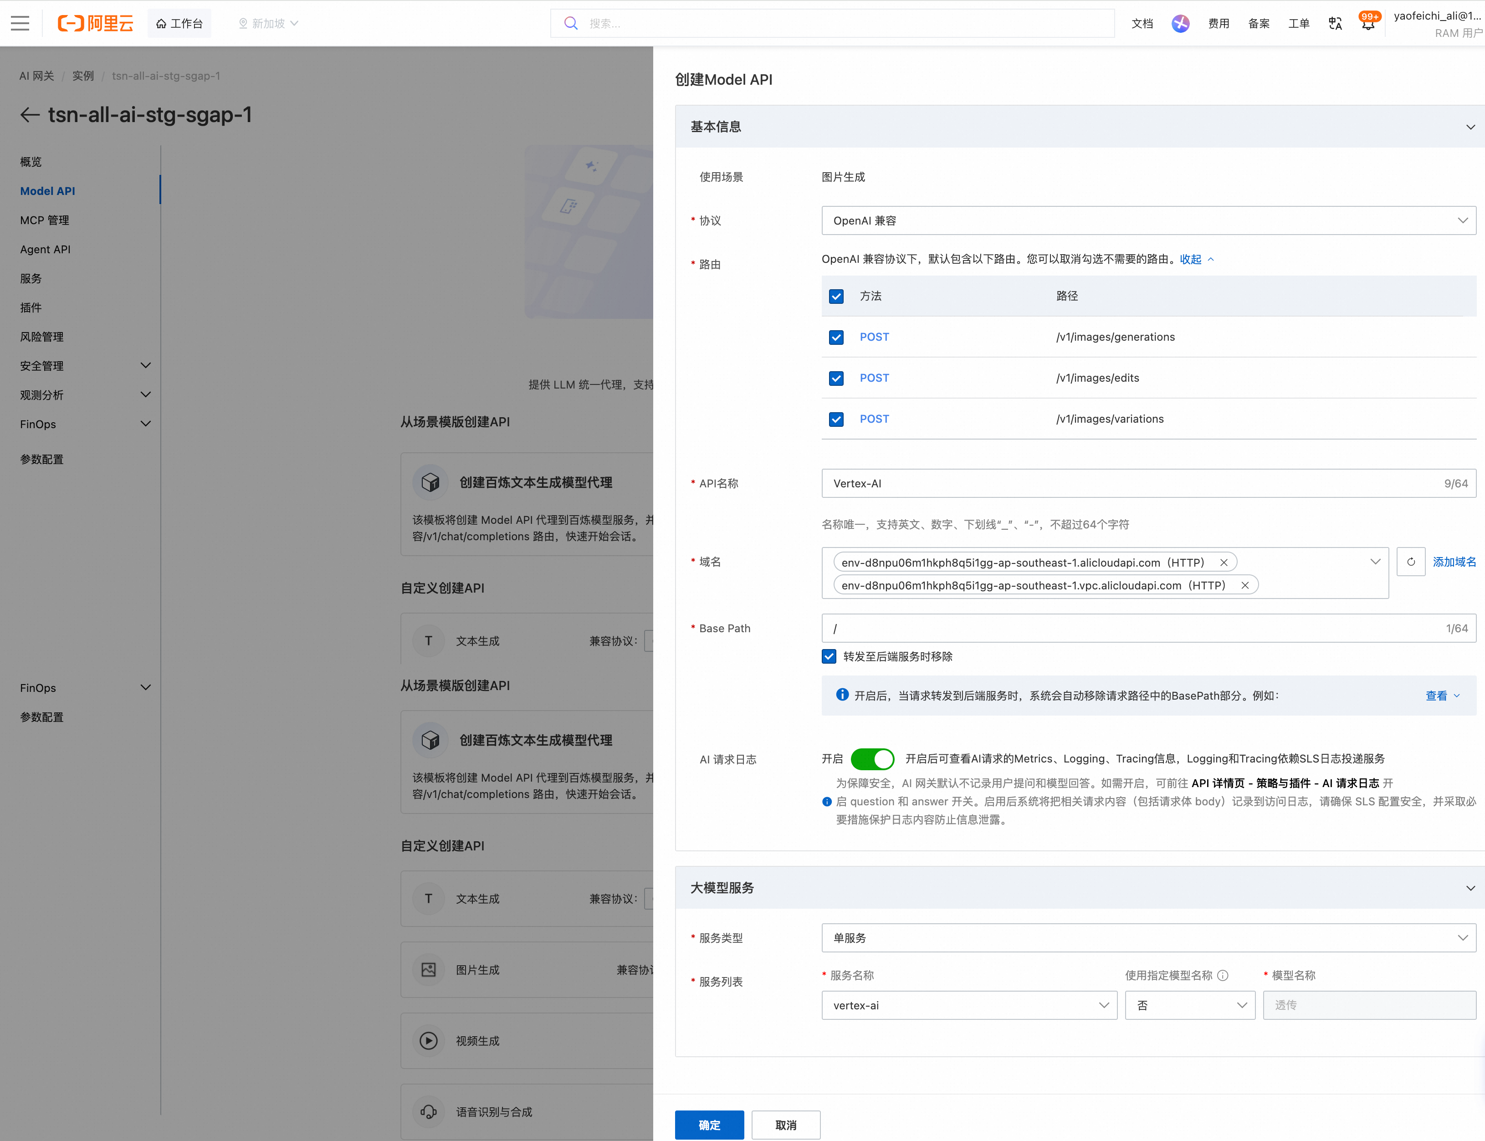Image resolution: width=1485 pixels, height=1141 pixels.
Task: Open 服务 in the sidebar
Action: point(31,278)
